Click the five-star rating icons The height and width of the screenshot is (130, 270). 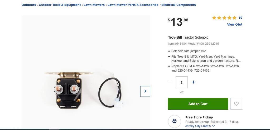(224, 18)
